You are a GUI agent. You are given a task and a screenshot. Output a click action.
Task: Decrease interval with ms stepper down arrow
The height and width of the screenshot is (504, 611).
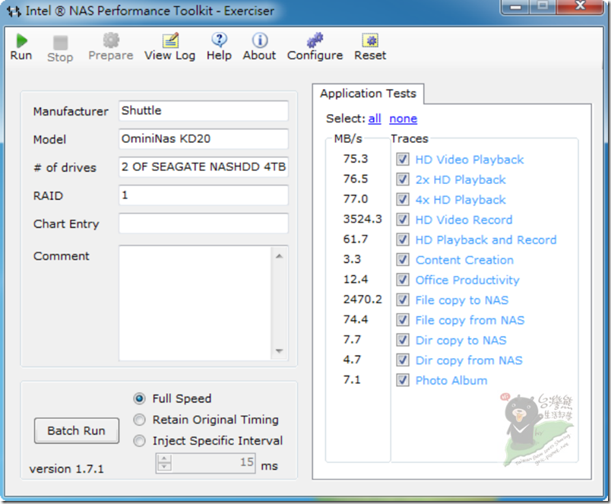point(164,467)
